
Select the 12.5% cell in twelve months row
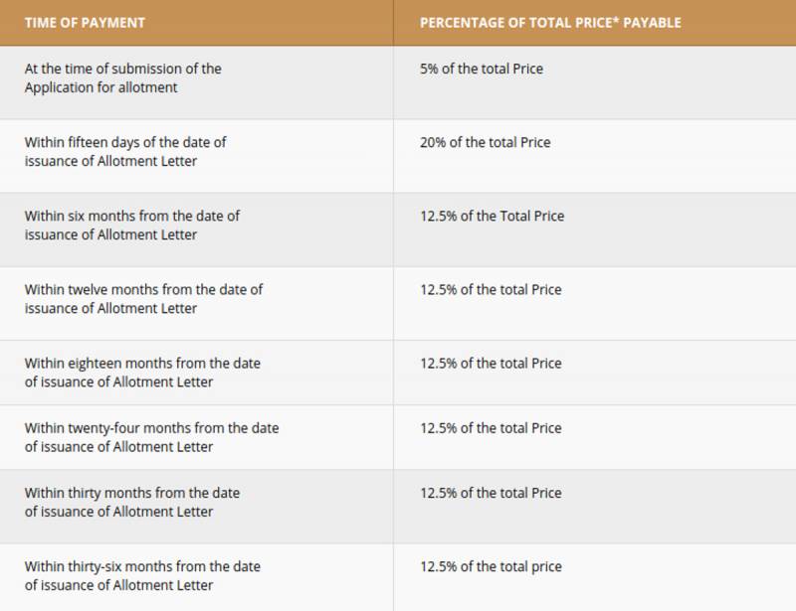pos(491,290)
